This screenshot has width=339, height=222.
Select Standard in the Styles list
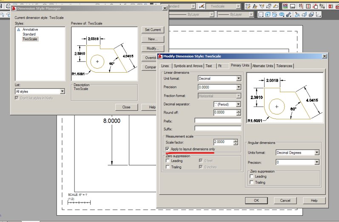click(29, 34)
